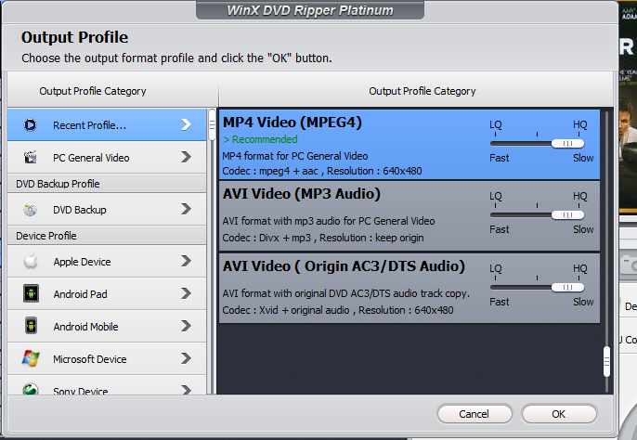Click the Microsoft Device Windows flag icon
The image size is (637, 440).
click(x=31, y=358)
